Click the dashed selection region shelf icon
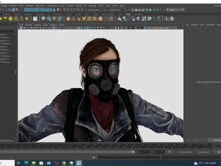The width and height of the screenshot is (221, 166). (x=158, y=19)
